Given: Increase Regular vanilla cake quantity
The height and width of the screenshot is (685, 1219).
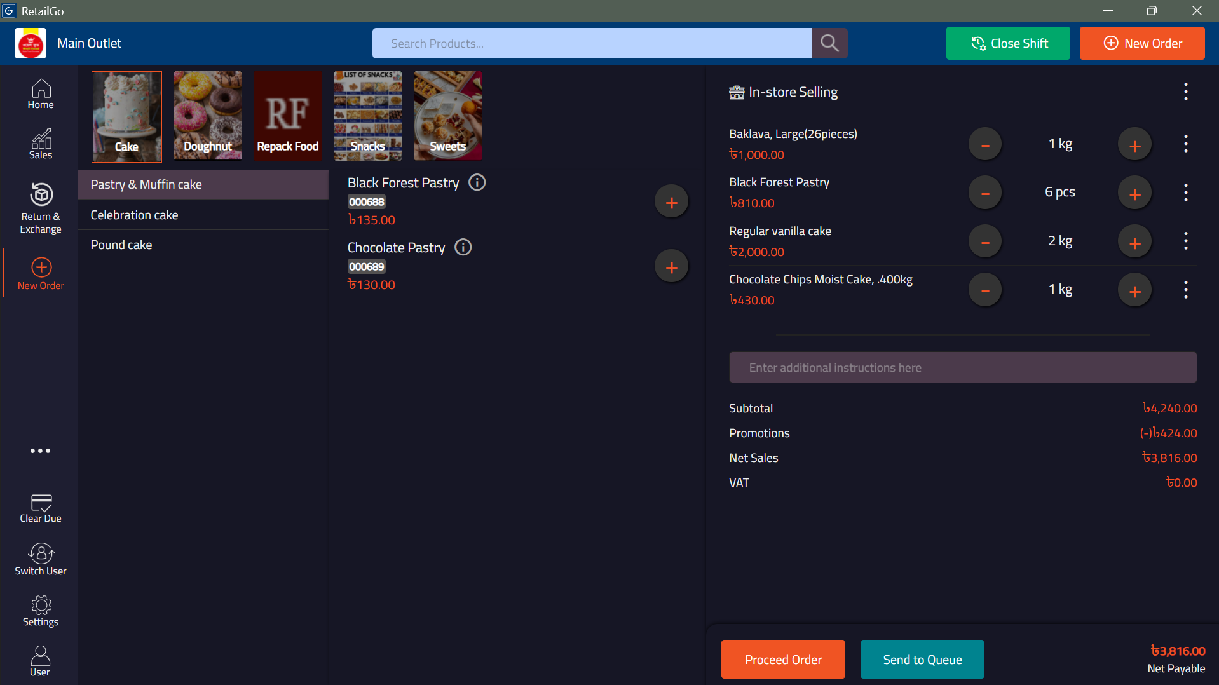Looking at the screenshot, I should pyautogui.click(x=1135, y=242).
